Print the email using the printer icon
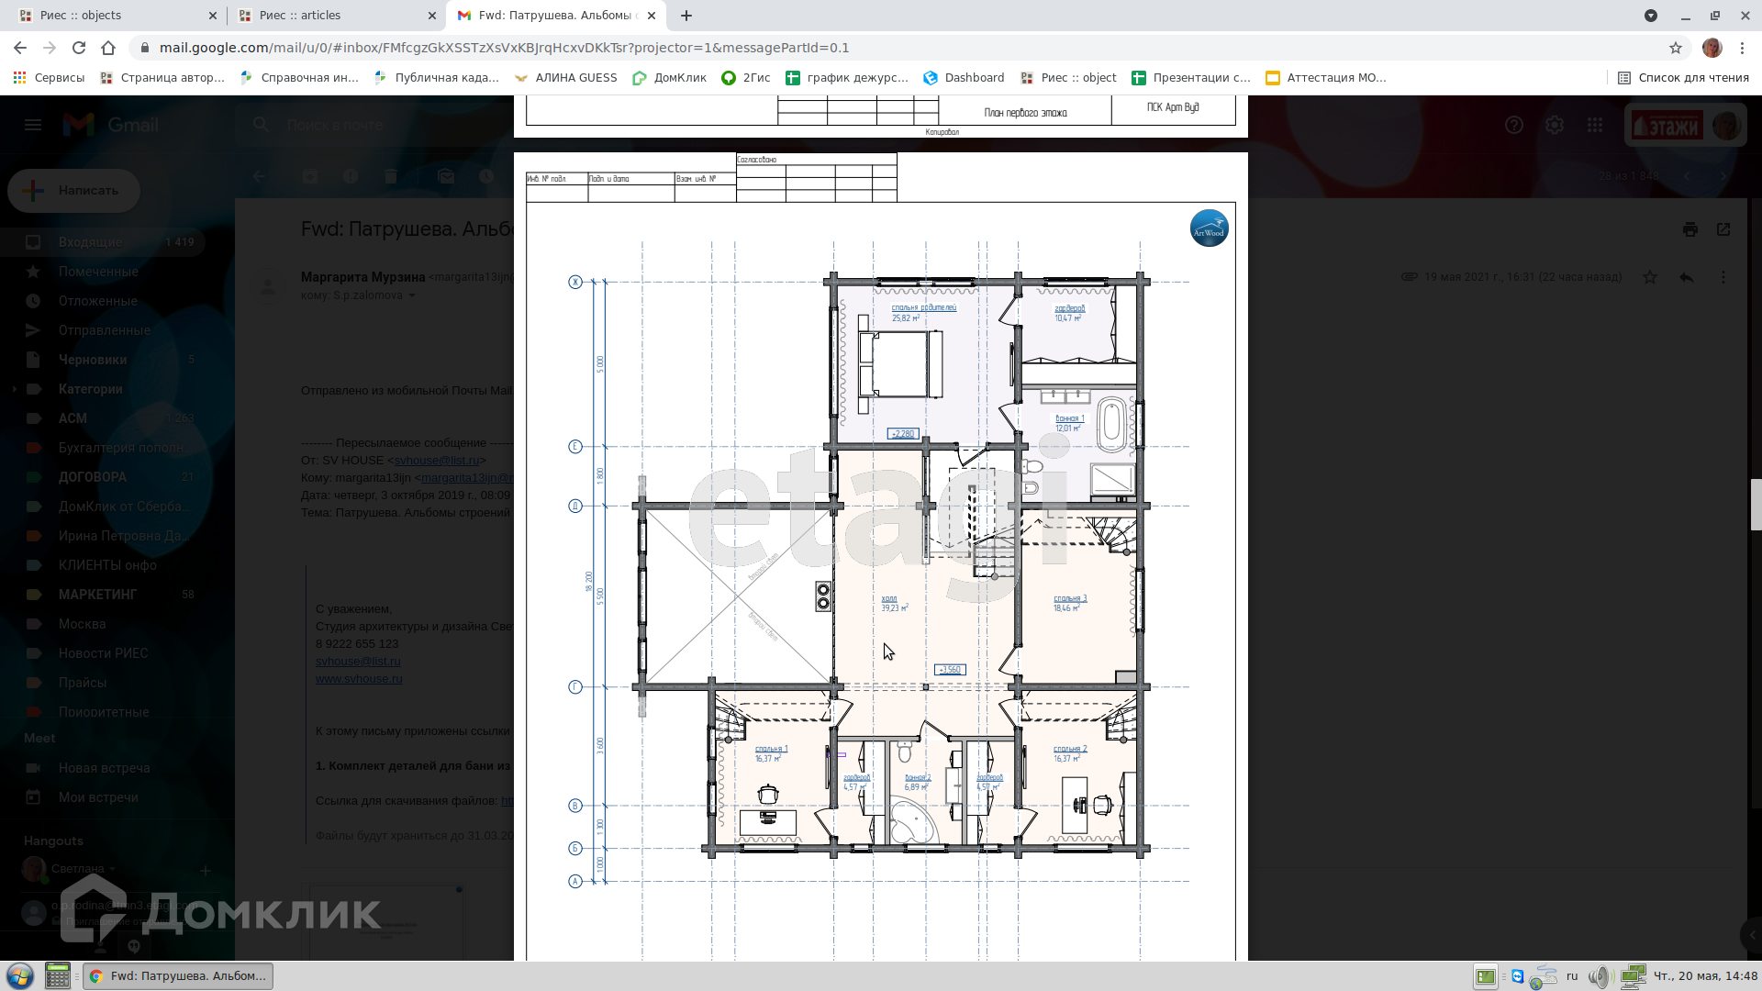The height and width of the screenshot is (991, 1762). coord(1690,229)
